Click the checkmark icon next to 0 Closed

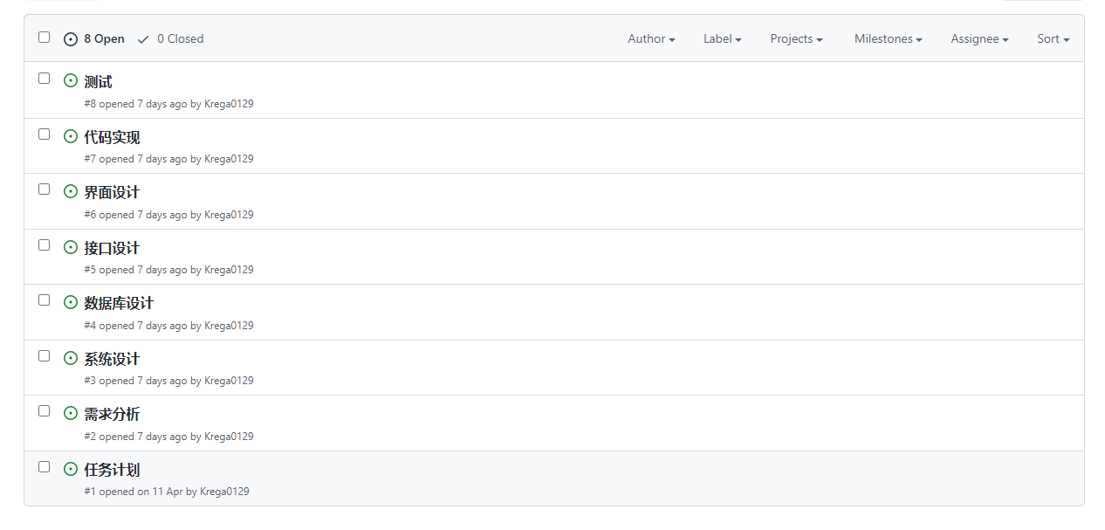click(143, 39)
